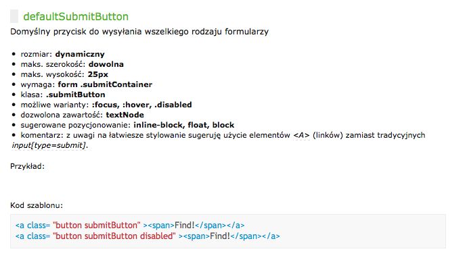Click the 'inline-block, float, block' positioning text

coord(183,125)
